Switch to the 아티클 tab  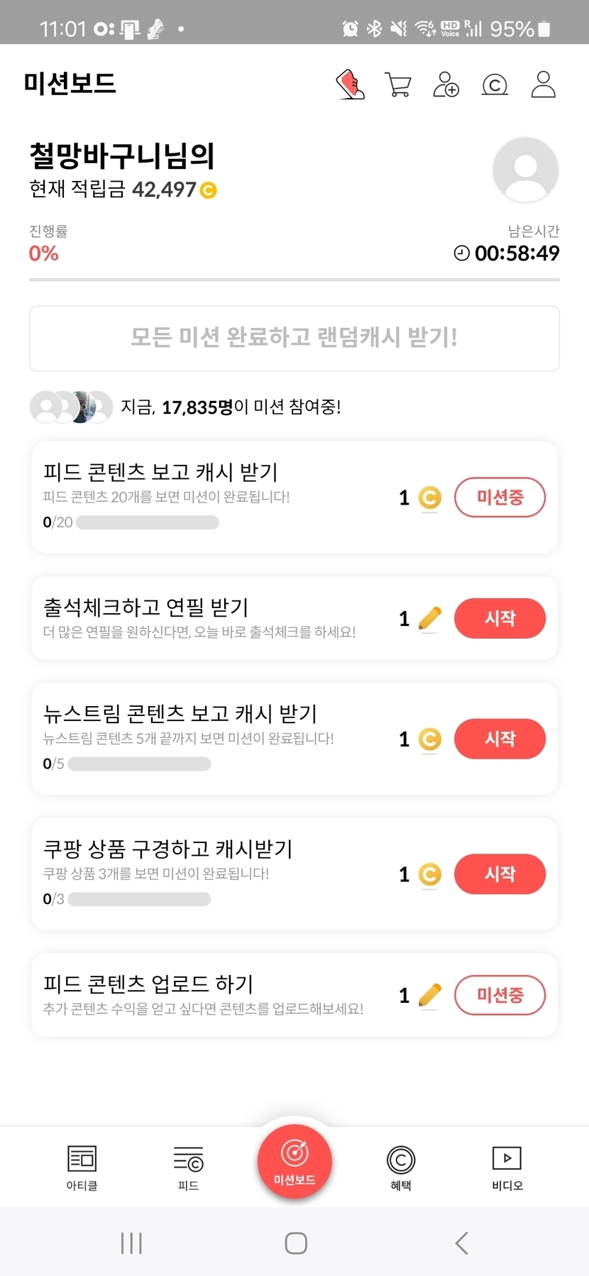click(82, 1167)
